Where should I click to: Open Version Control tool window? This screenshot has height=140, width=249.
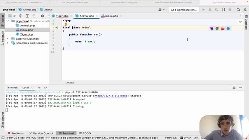[x=41, y=133]
